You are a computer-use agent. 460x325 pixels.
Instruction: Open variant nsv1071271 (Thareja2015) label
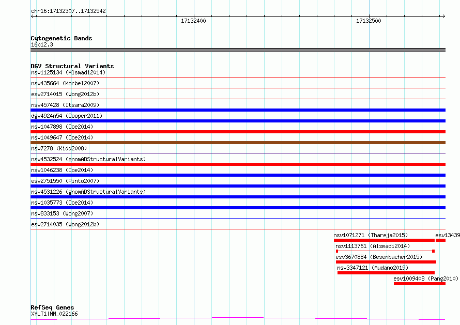coord(371,235)
